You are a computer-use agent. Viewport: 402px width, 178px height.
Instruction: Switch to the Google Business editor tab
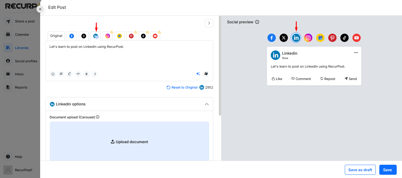tap(119, 36)
